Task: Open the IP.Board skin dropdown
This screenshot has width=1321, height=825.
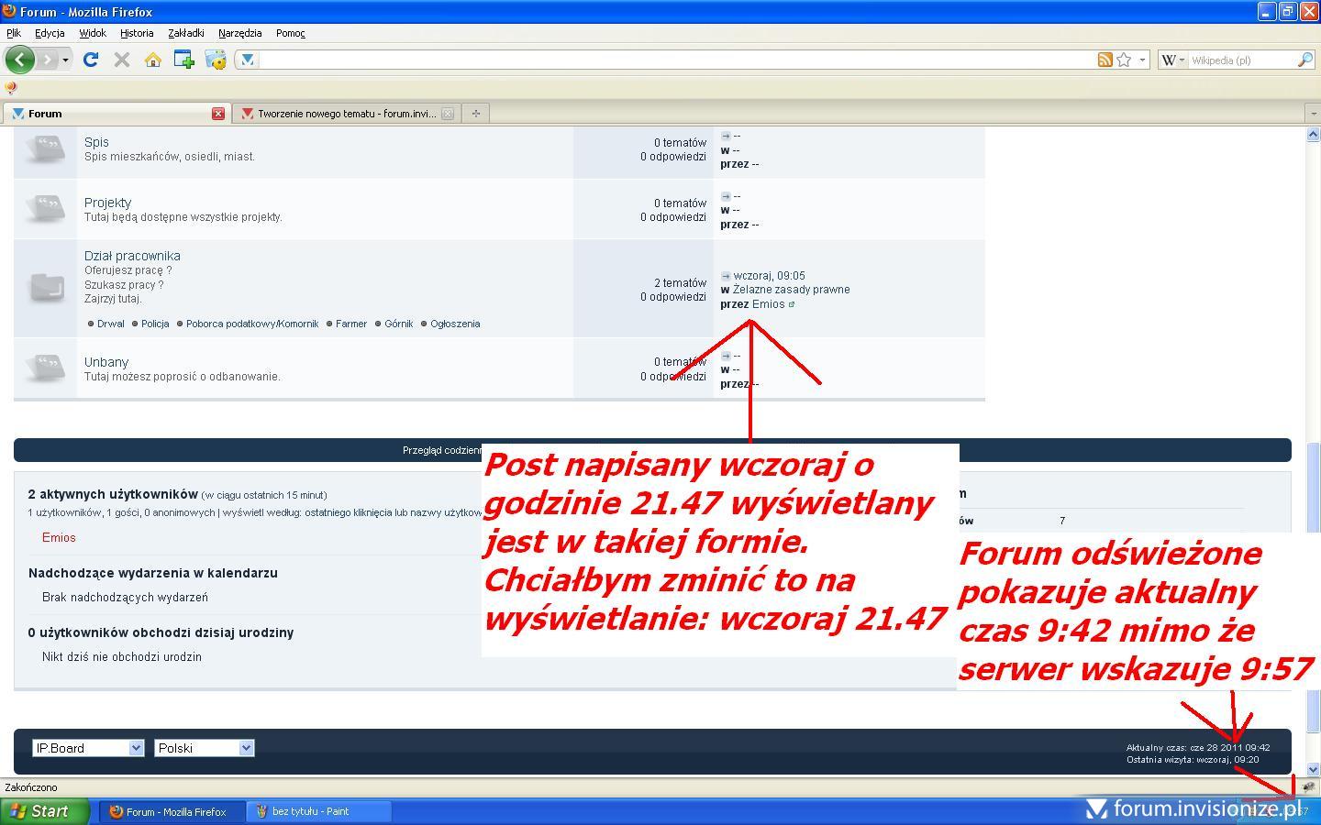Action: (88, 748)
